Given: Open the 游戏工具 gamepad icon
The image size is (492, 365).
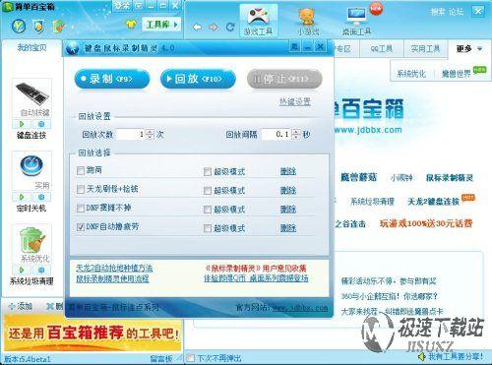Looking at the screenshot, I should 258,18.
